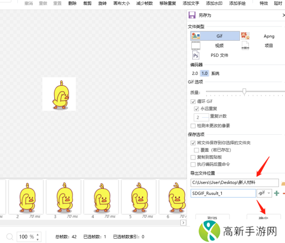Click 裁剪 in the toolbar

coord(87,3)
